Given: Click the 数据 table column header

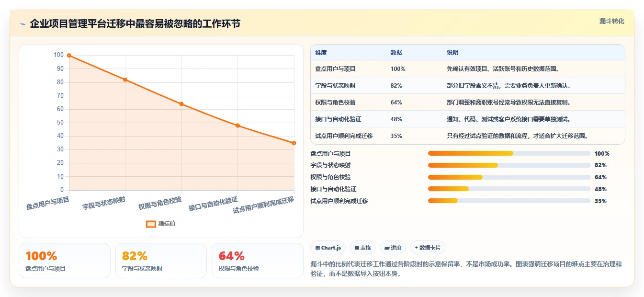Looking at the screenshot, I should click(x=396, y=53).
